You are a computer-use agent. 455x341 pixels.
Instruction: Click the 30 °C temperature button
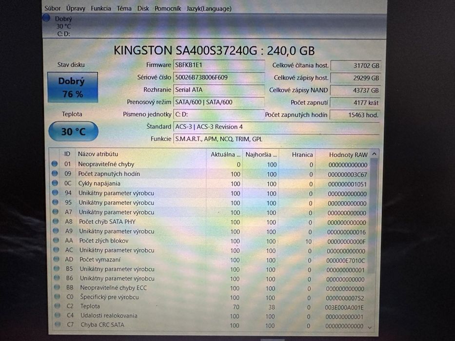click(x=73, y=132)
